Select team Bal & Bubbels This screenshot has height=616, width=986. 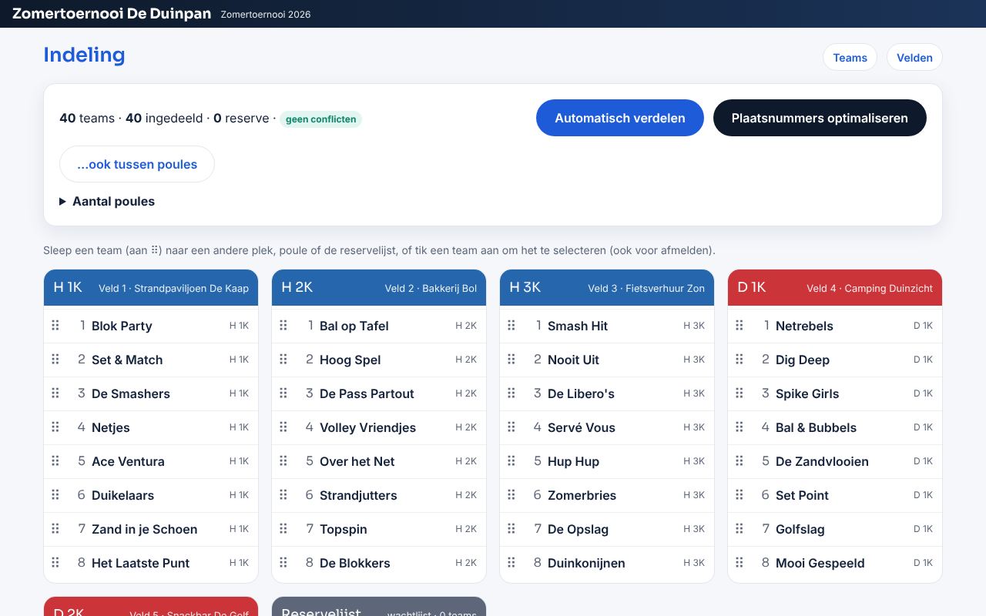coord(835,427)
